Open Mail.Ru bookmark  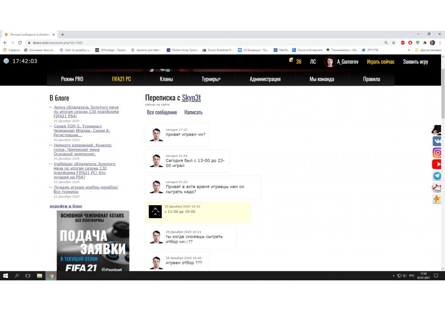(x=281, y=50)
